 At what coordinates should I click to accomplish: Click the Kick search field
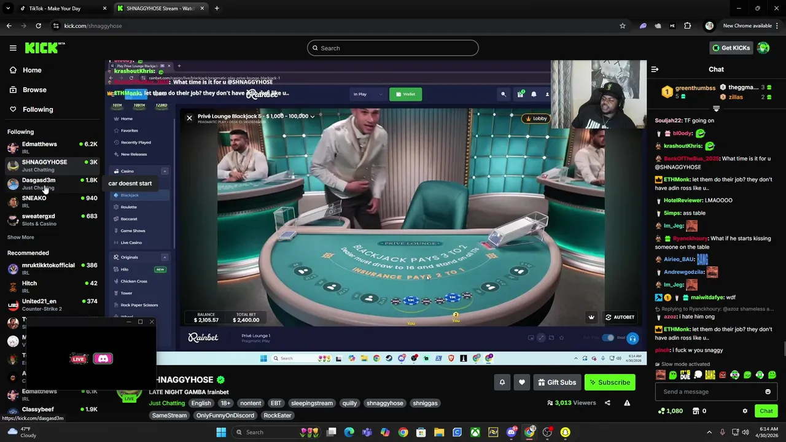pos(393,48)
